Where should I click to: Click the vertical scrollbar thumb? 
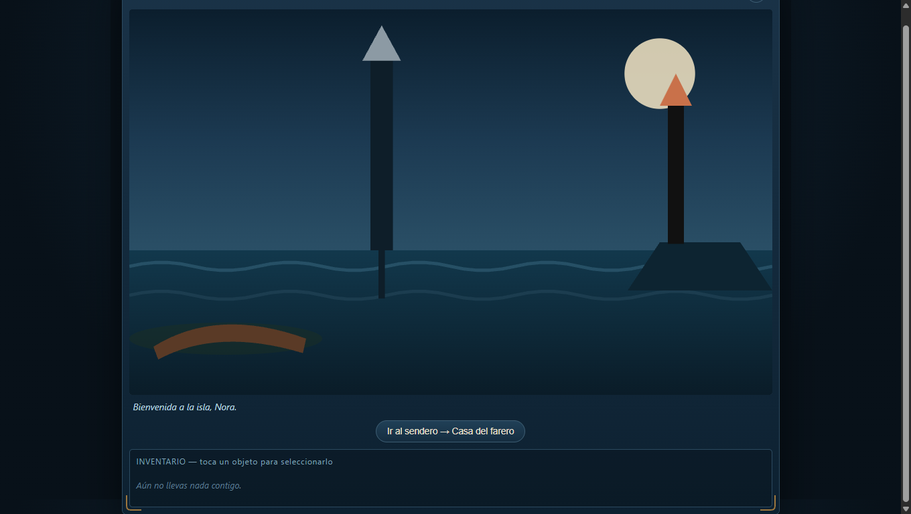[x=906, y=262]
